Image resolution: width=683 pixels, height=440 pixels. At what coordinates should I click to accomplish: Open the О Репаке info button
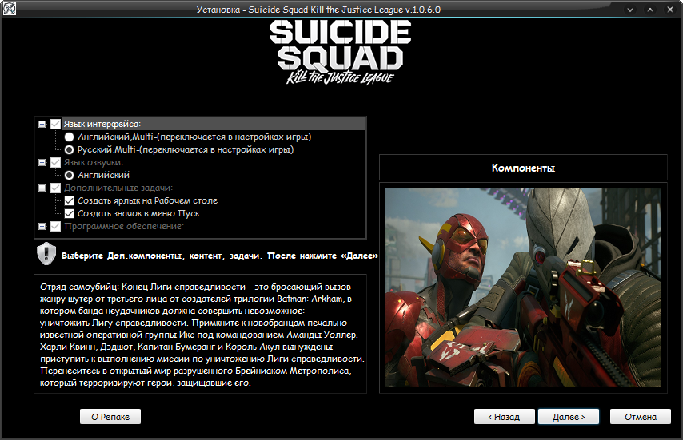(110, 417)
